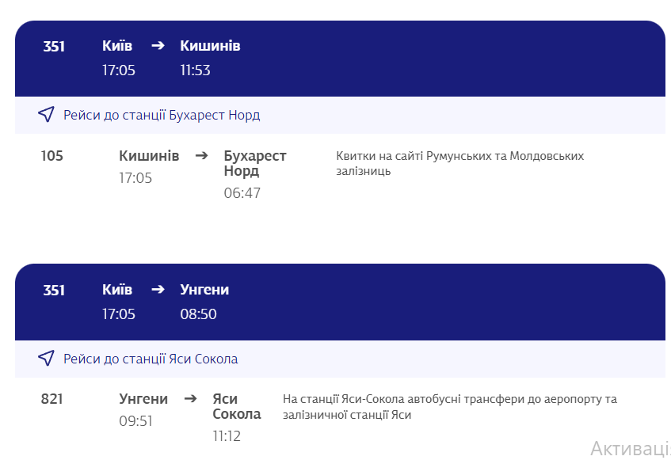671x460 pixels.
Task: Click the arrow between Київ and Унгени
Action: coord(158,290)
